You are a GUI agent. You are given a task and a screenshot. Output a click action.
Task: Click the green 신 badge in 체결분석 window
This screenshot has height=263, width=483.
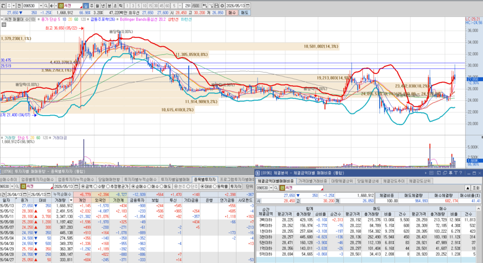click(x=282, y=188)
